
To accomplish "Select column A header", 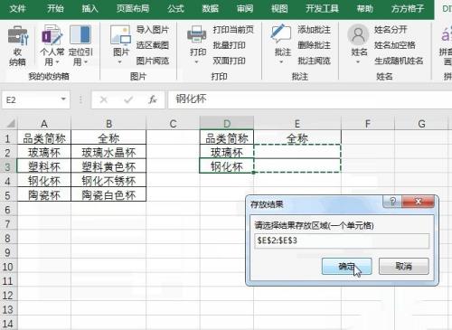I will click(44, 124).
